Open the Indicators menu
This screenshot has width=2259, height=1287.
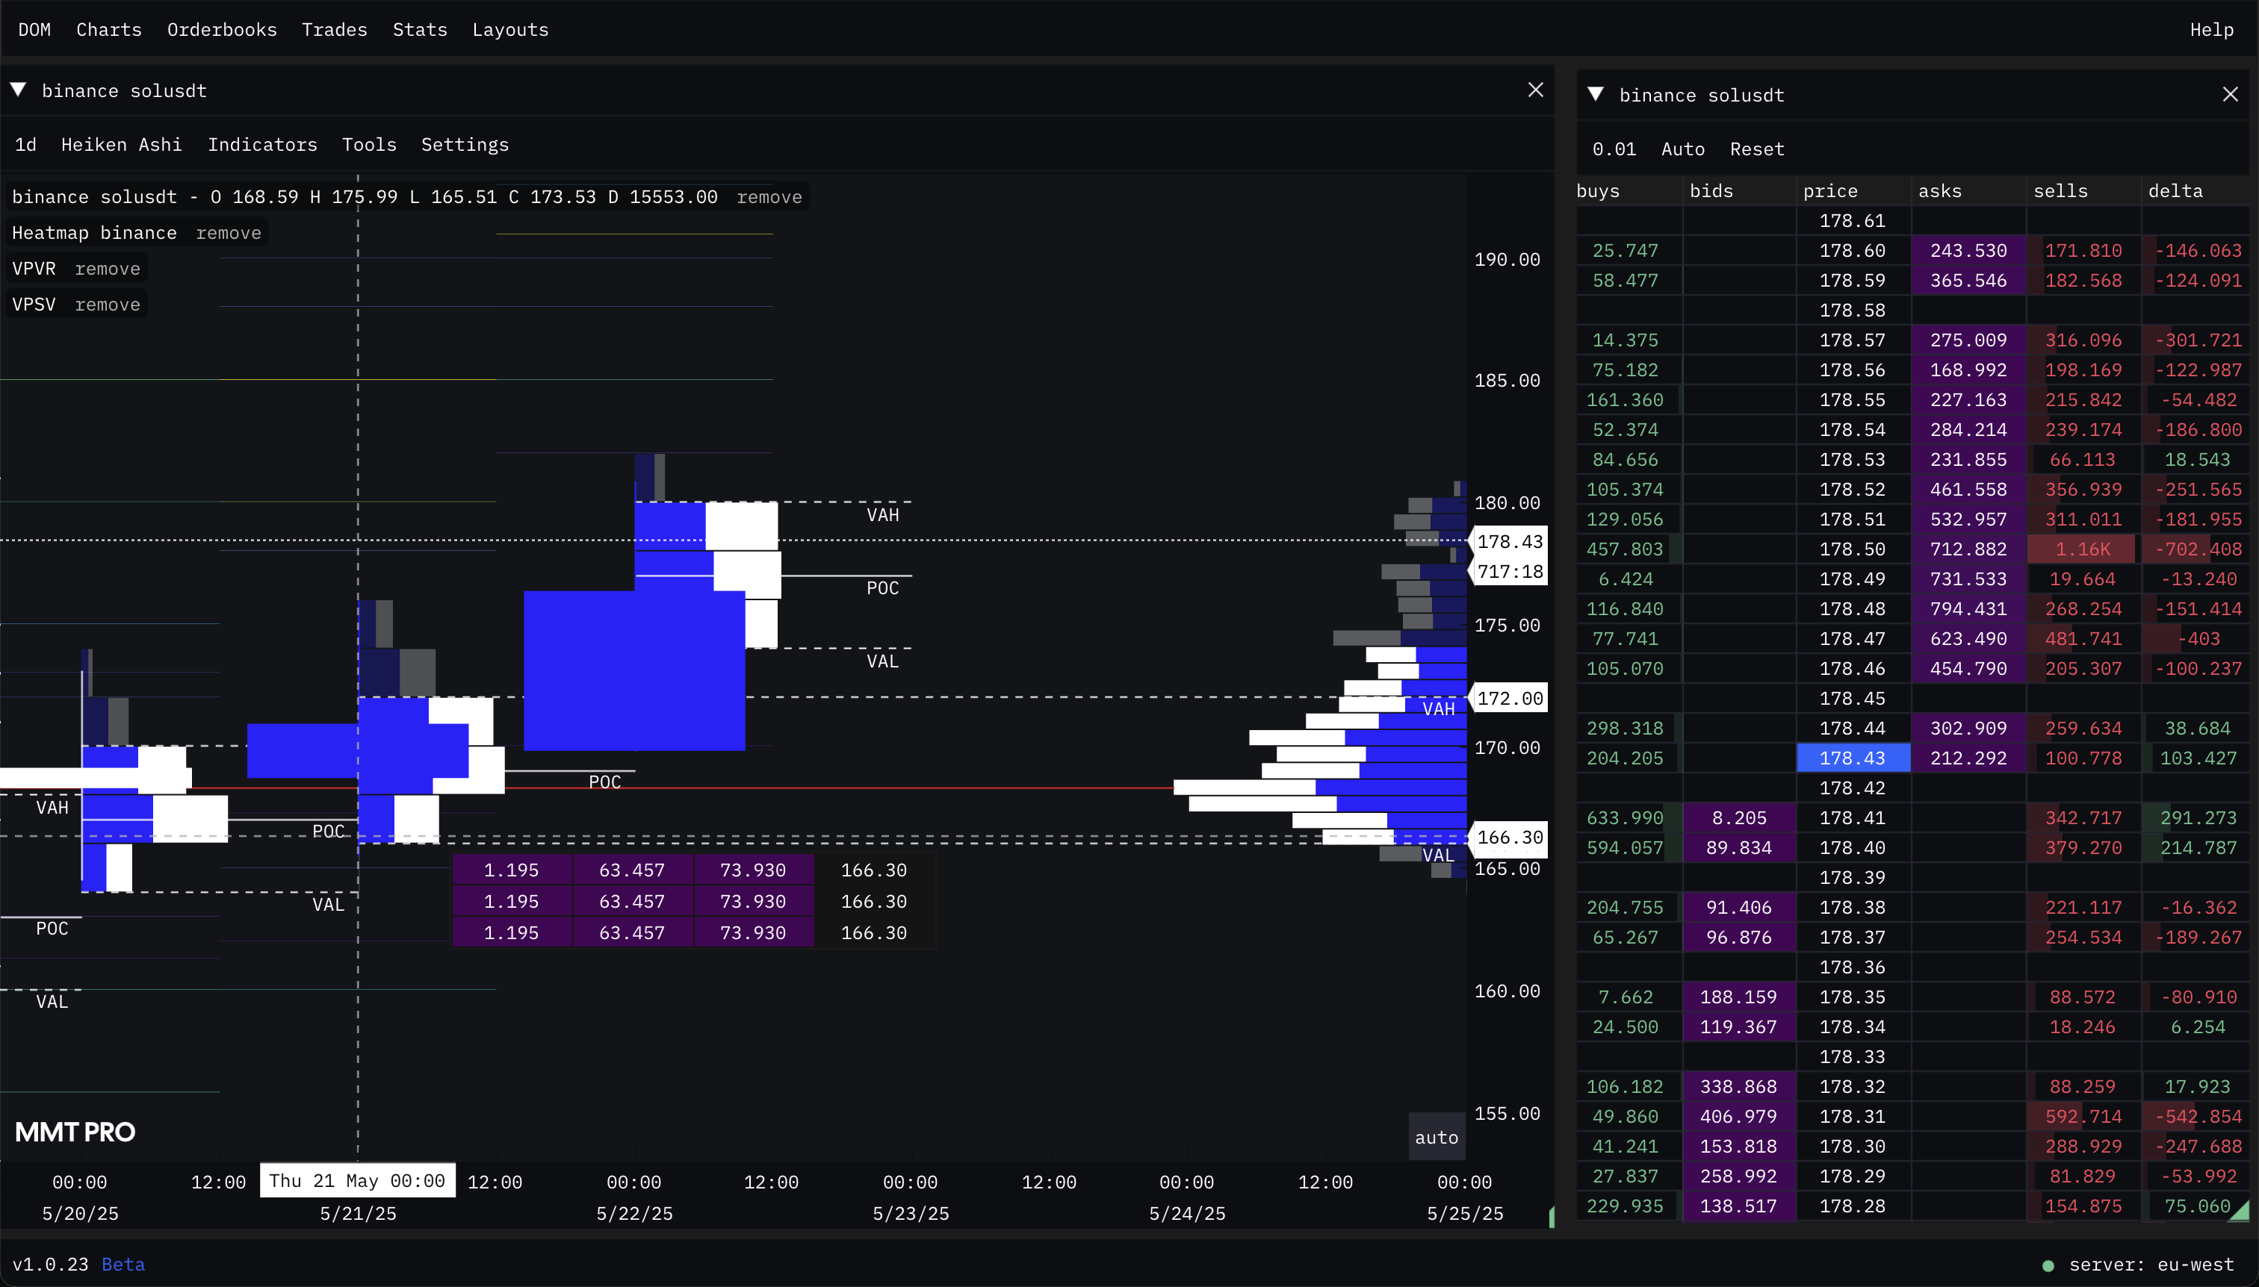261,145
